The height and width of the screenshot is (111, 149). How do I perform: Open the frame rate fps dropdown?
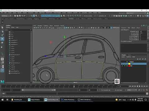coord(132,90)
